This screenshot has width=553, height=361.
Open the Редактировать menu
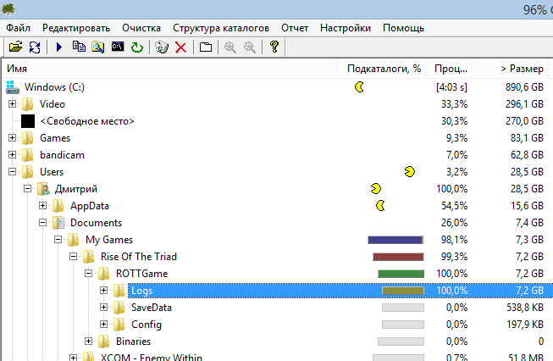click(76, 28)
